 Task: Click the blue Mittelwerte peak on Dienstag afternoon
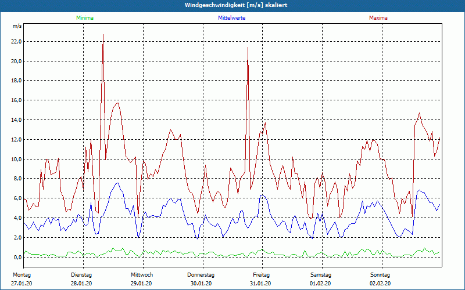(x=117, y=183)
